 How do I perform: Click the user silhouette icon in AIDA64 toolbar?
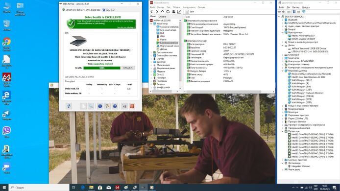pos(174,12)
